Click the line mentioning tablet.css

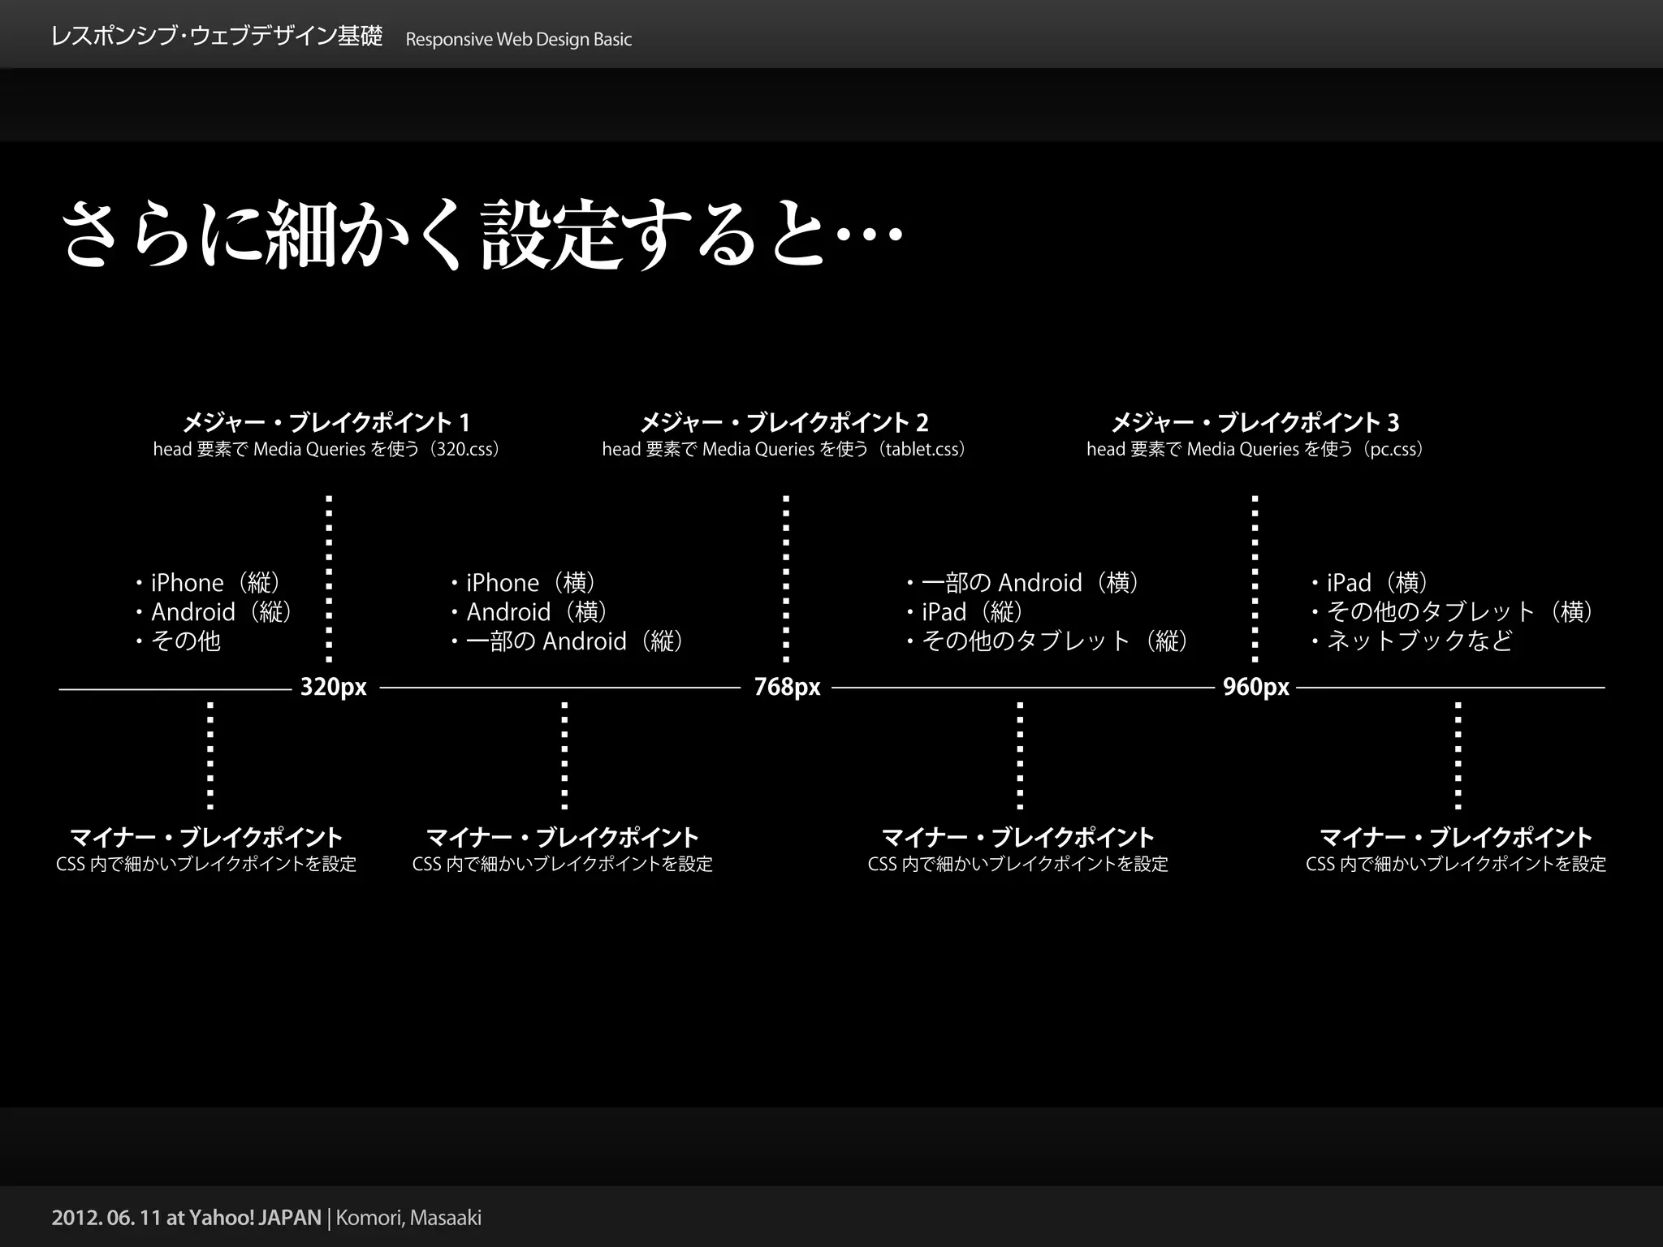click(x=784, y=449)
